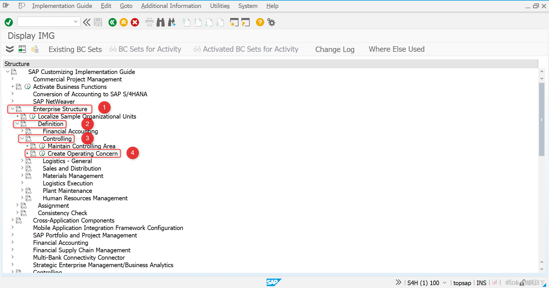
Task: Click the execute clock icon for Maintain Controlling Area
Action: point(42,146)
